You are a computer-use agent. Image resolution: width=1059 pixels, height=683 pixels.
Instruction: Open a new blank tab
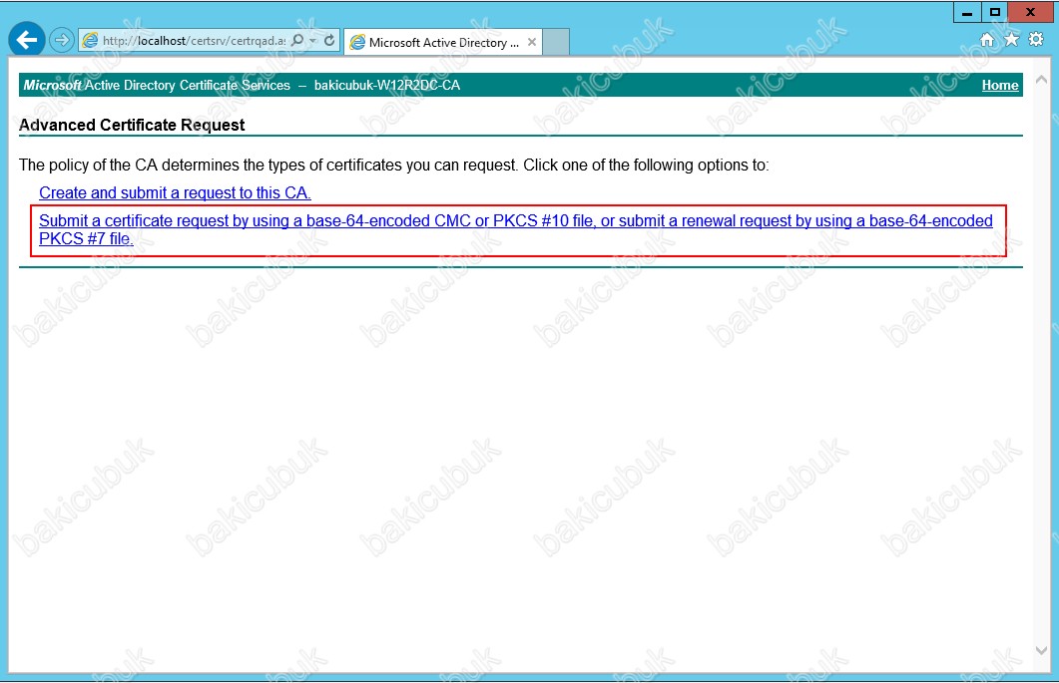click(556, 43)
